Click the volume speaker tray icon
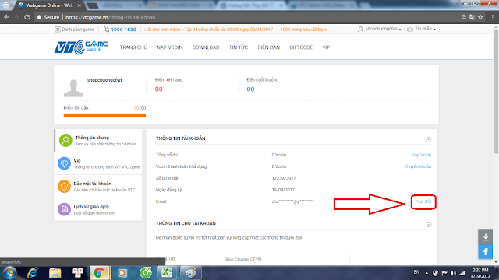Screen dimensions: 499x280 tap(454, 273)
